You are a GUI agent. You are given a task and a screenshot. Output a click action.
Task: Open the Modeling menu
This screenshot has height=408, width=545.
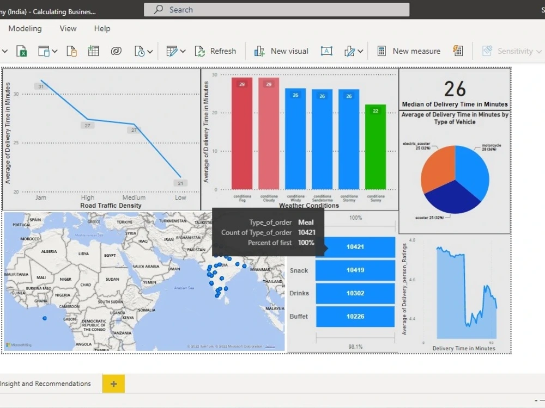pyautogui.click(x=25, y=28)
